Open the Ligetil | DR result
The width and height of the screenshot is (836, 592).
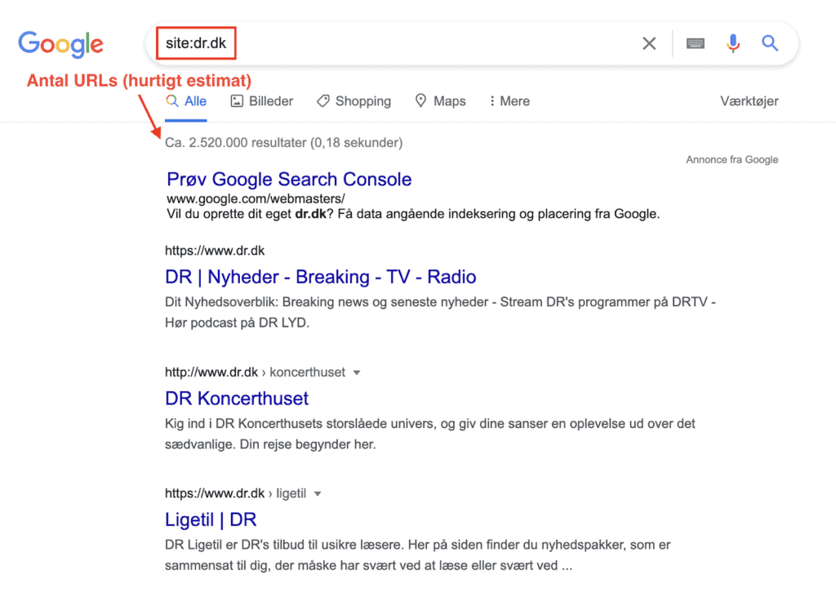tap(211, 519)
